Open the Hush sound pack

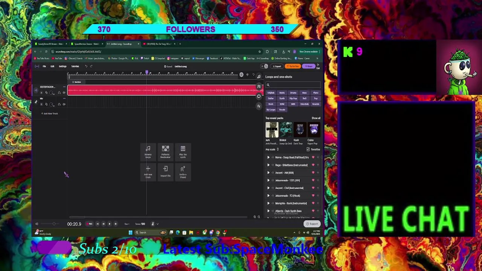300,130
